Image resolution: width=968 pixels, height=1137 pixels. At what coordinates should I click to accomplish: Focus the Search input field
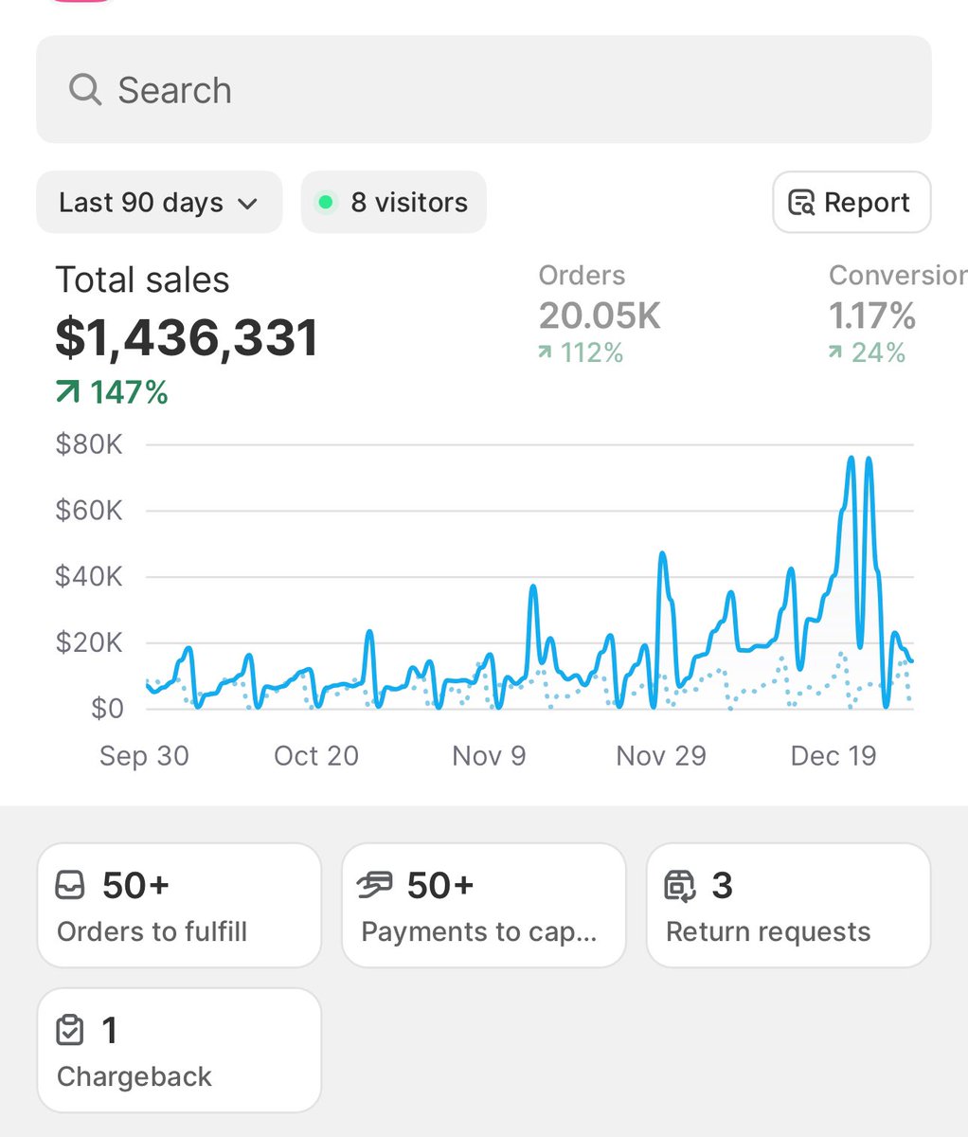coord(483,90)
